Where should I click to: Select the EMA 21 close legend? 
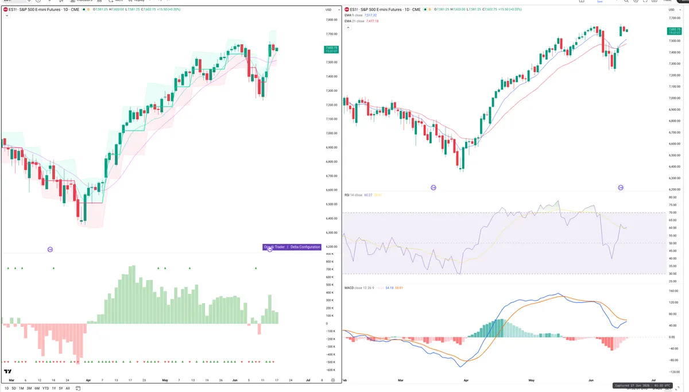click(354, 21)
